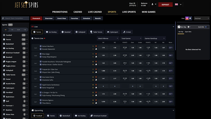Image resolution: width=211 pixels, height=119 pixels.
Task: Click the UK flag language icon
Action: (176, 4)
